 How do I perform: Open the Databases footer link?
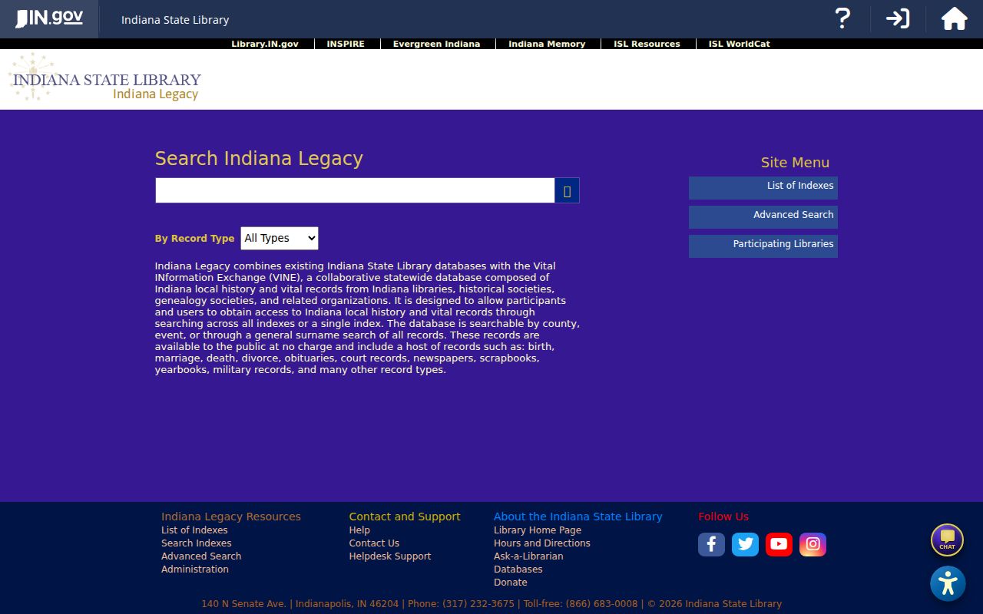[518, 569]
